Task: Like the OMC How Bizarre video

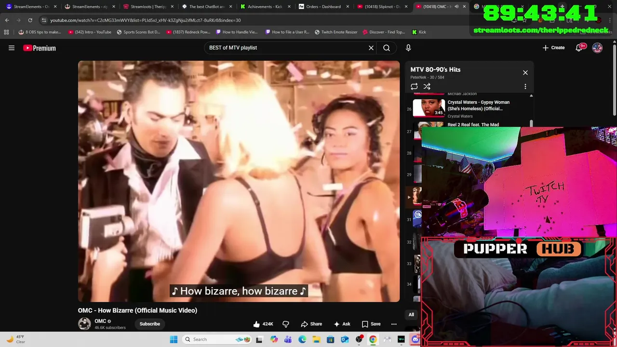Action: 263,324
